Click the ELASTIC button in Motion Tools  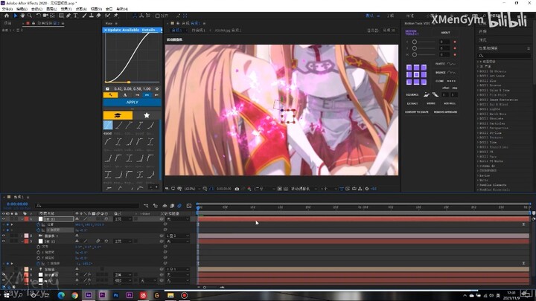coord(445,64)
